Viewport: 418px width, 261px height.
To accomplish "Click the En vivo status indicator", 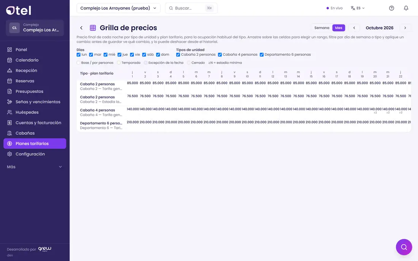I will (334, 8).
